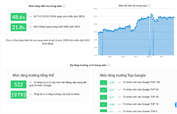Screen dimensions: 177x114
Task: Click the 522 keywords green badge
Action: point(18,84)
